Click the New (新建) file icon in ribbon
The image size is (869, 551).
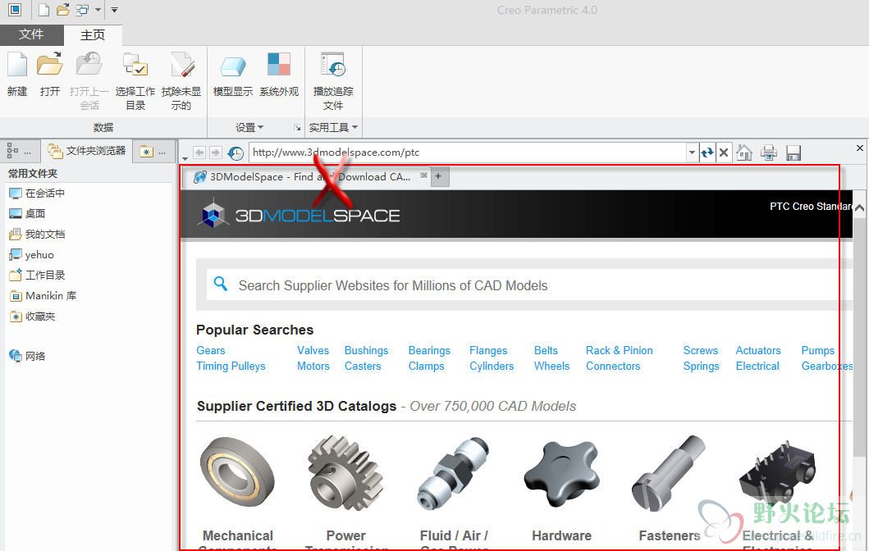[x=16, y=66]
